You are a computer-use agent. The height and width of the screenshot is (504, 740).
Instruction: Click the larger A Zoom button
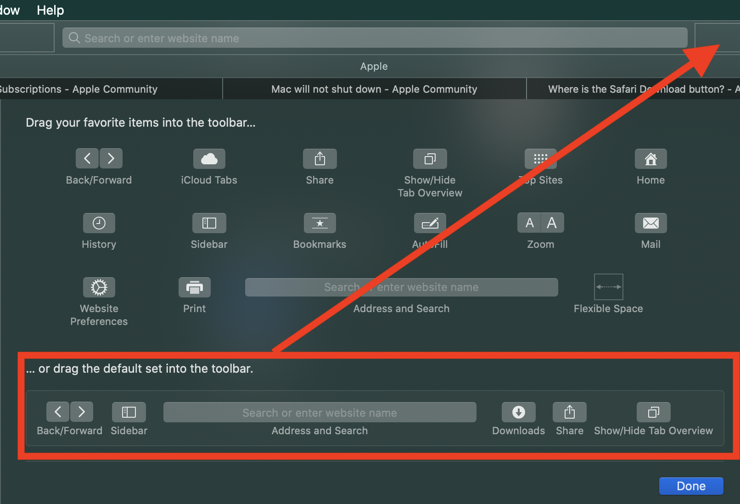coord(552,223)
